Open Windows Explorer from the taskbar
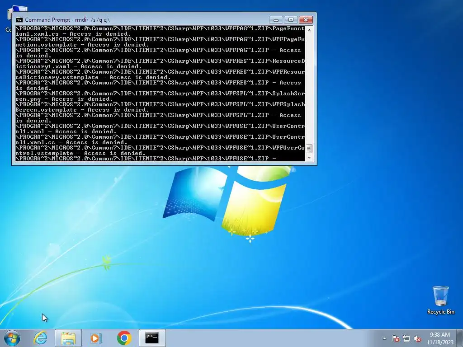This screenshot has width=463, height=347. (68, 338)
